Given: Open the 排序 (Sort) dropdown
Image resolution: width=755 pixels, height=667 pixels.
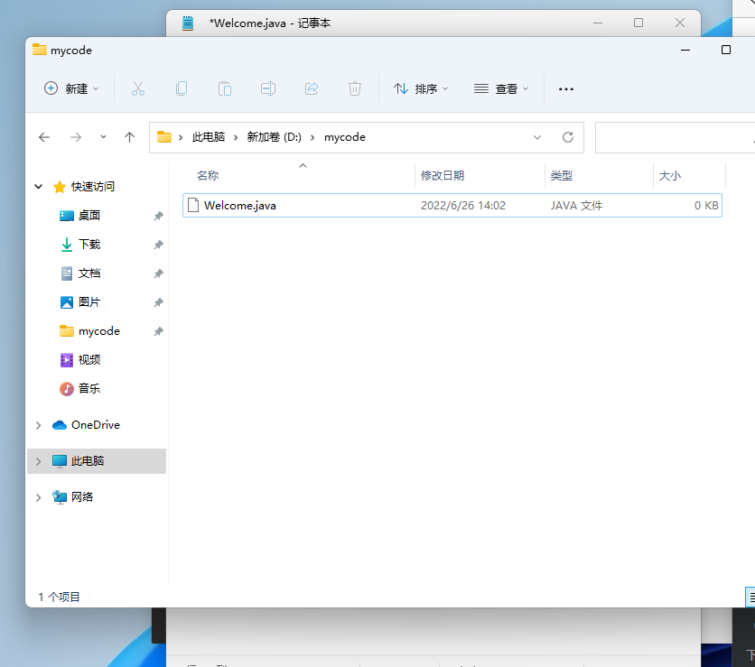Looking at the screenshot, I should (420, 88).
